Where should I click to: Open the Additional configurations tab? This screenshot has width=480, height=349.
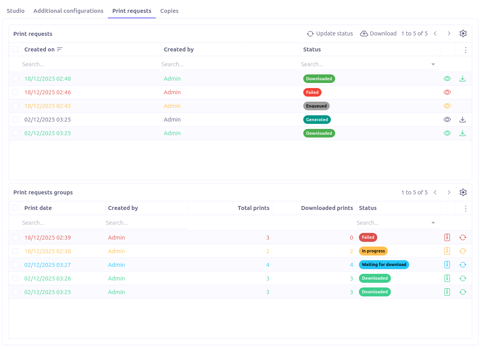click(69, 11)
